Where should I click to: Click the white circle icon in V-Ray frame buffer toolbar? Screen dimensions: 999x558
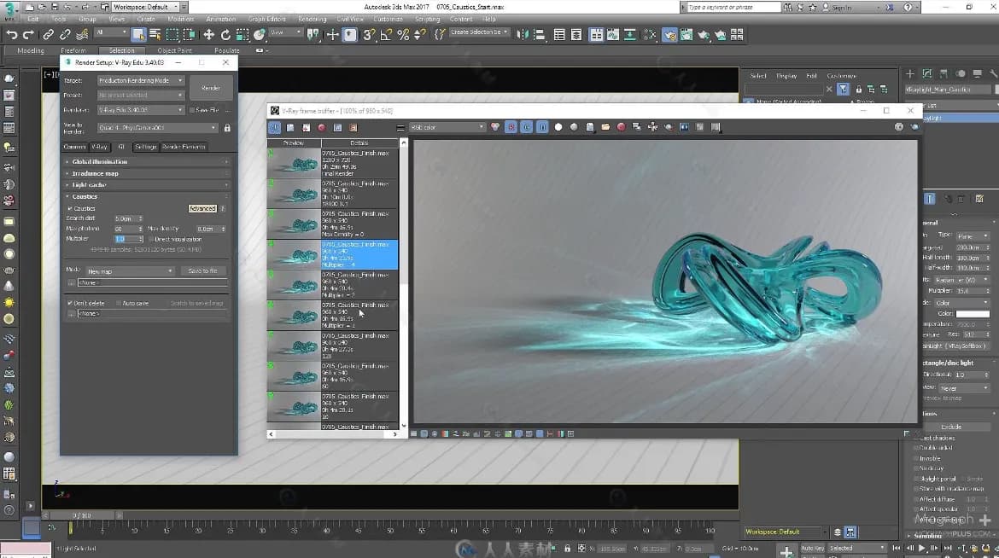coord(558,127)
